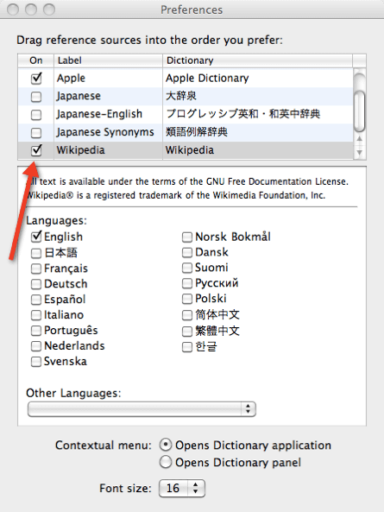This screenshot has height=512, width=384.
Task: Check the Español language checkbox
Action: coord(36,300)
